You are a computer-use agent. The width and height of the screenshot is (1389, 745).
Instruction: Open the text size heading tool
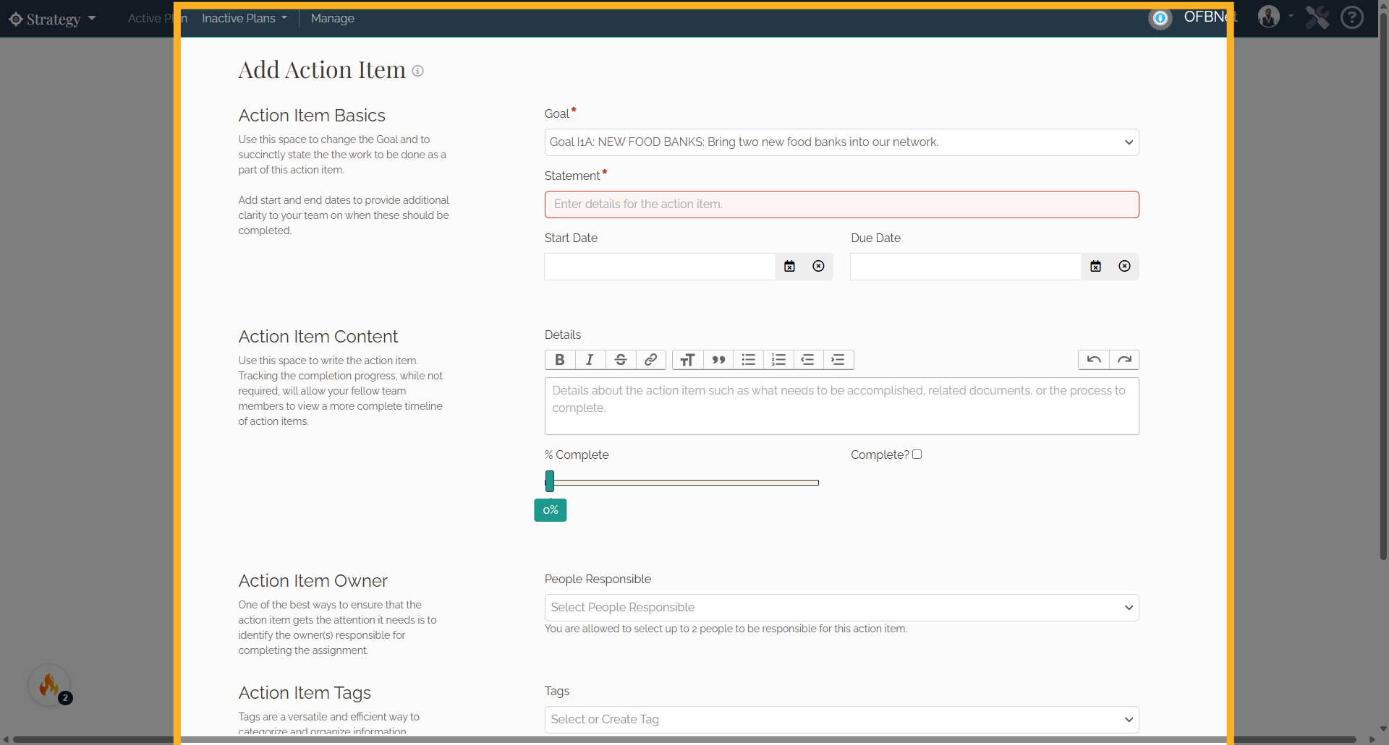click(688, 360)
